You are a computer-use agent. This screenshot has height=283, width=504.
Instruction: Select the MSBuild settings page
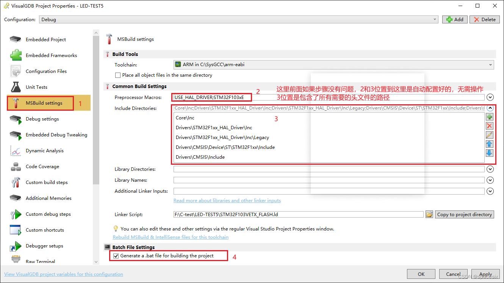[x=44, y=103]
